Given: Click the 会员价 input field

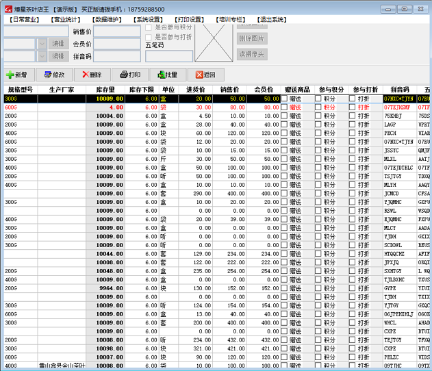Looking at the screenshot, I should click(x=117, y=44).
